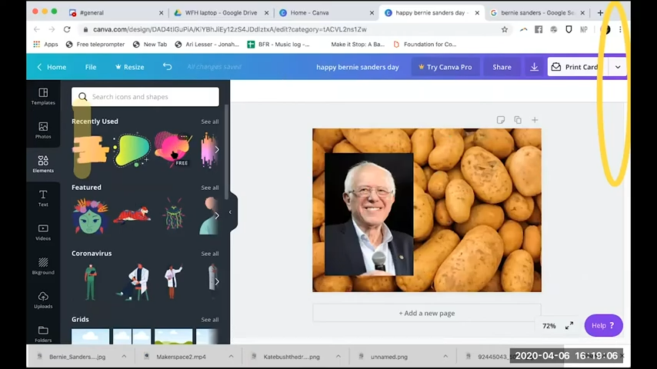Click the browser address bar URL
657x369 pixels.
(x=229, y=29)
